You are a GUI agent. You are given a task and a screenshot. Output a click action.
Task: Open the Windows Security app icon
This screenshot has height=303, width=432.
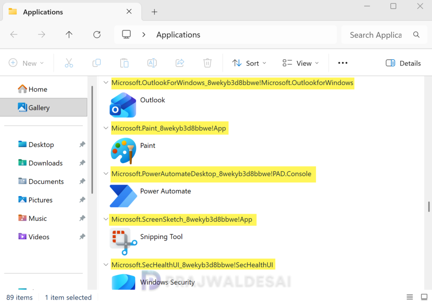click(x=124, y=282)
